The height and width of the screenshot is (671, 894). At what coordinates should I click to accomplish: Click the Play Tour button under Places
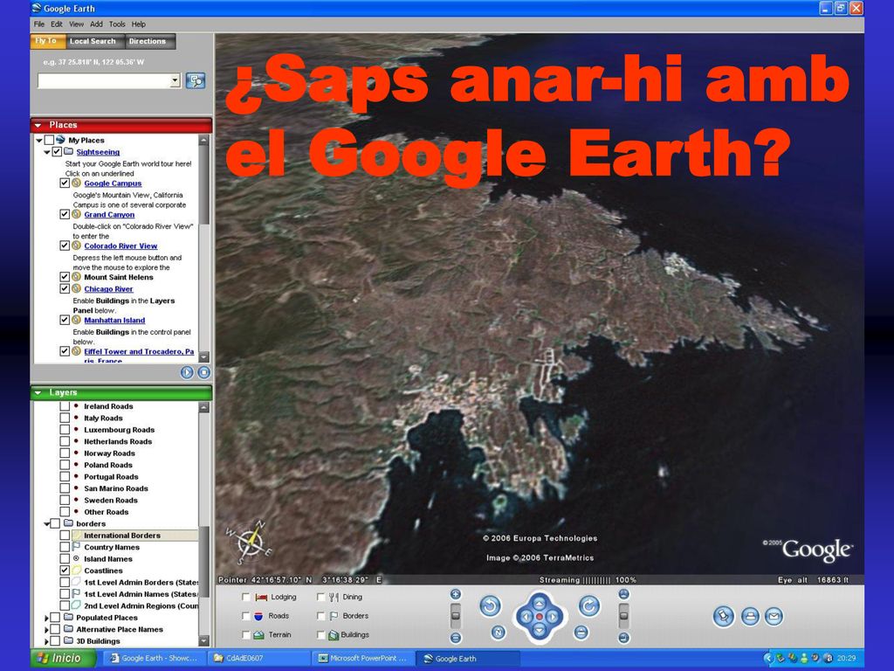click(187, 372)
